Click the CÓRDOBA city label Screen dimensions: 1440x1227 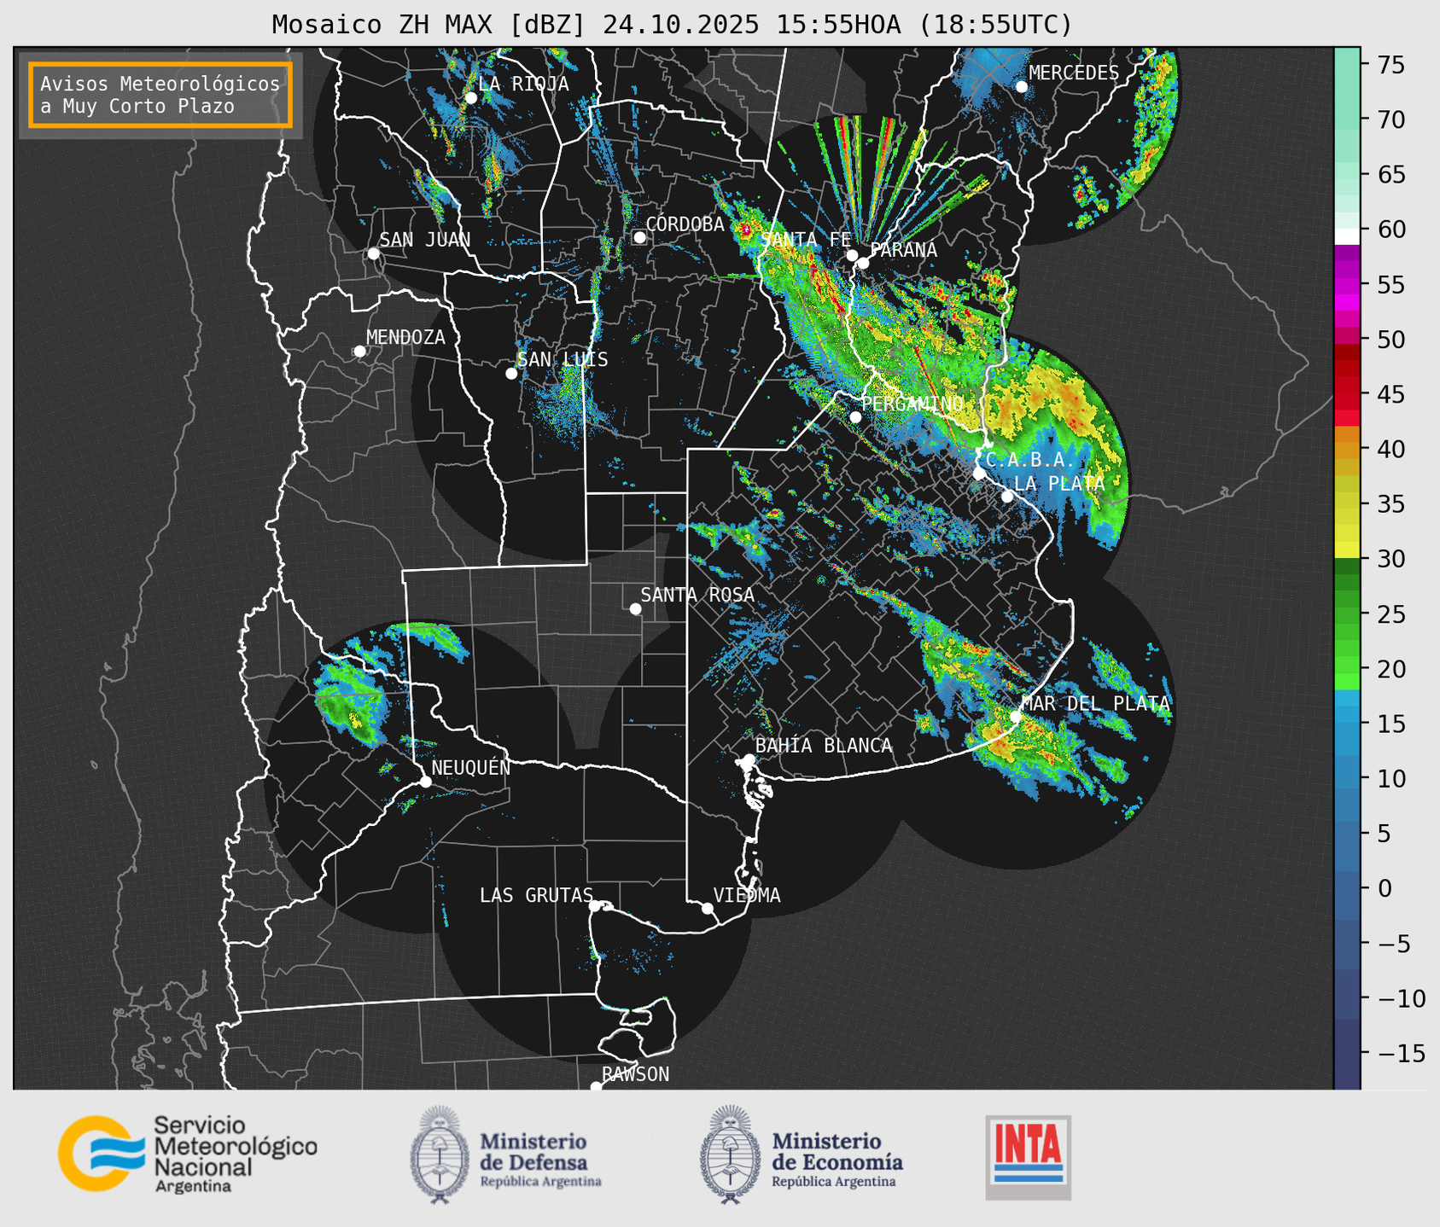685,224
